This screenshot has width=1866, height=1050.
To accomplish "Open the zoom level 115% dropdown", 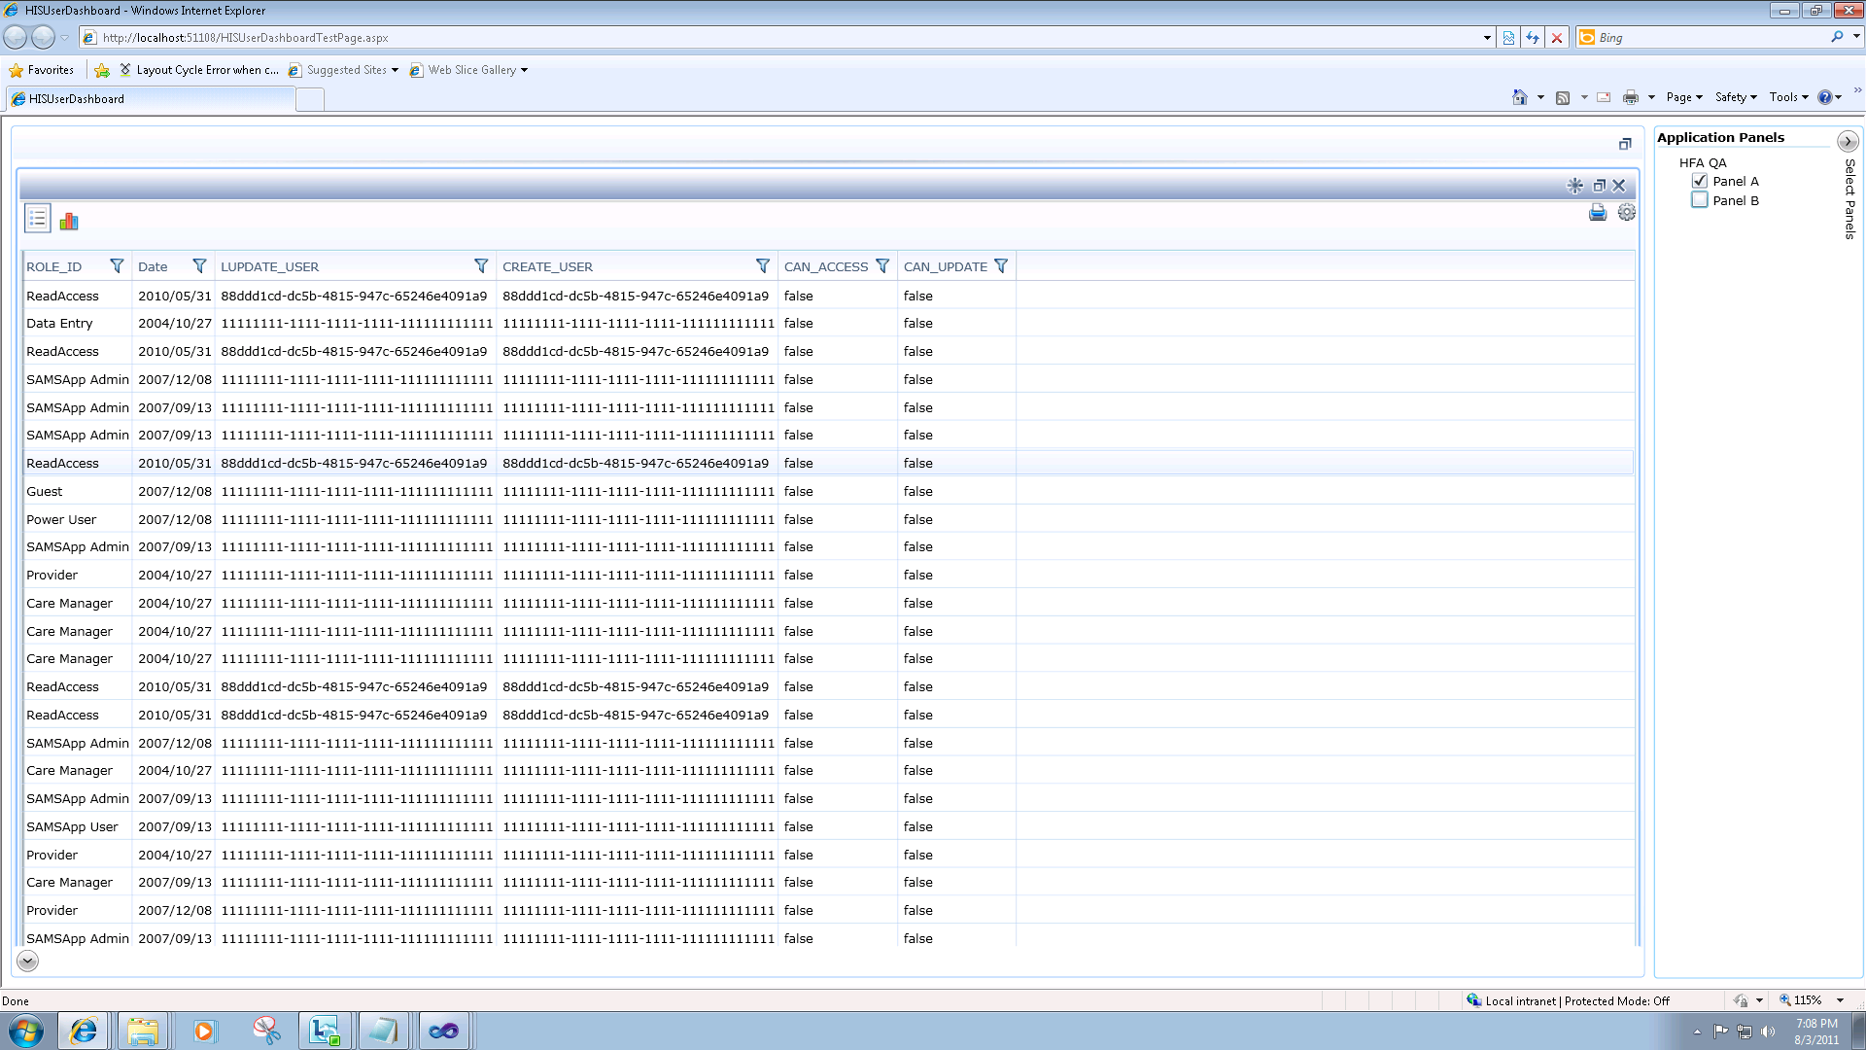I will click(x=1840, y=1000).
